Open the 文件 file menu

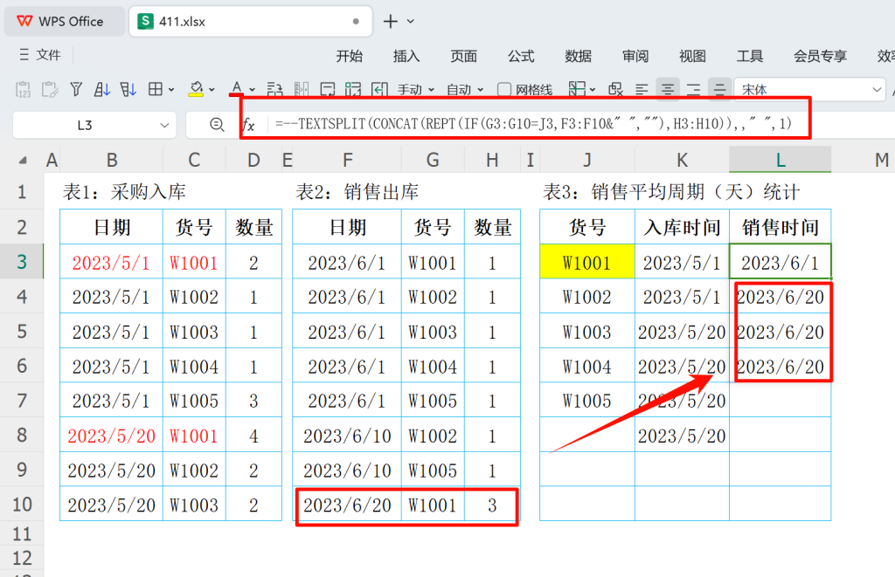pyautogui.click(x=40, y=55)
